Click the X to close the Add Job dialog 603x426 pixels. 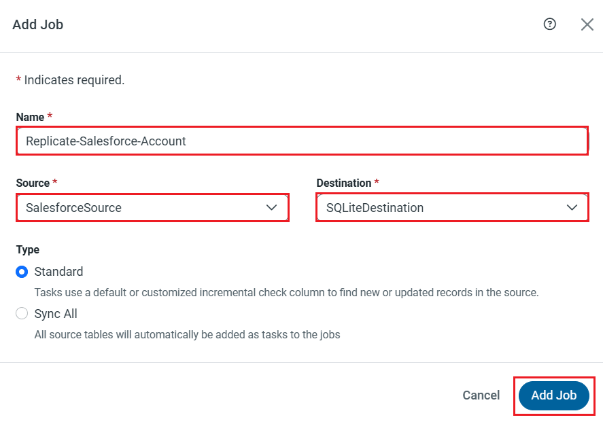[587, 24]
